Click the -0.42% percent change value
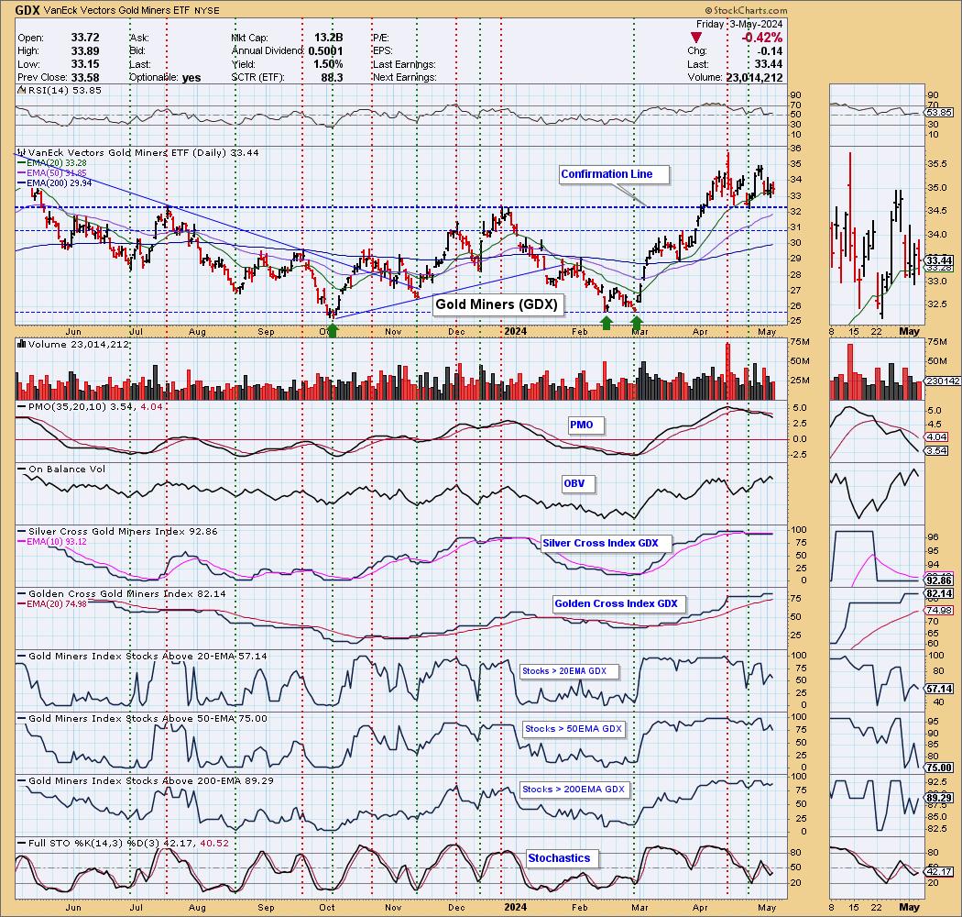The width and height of the screenshot is (962, 917). tap(762, 38)
